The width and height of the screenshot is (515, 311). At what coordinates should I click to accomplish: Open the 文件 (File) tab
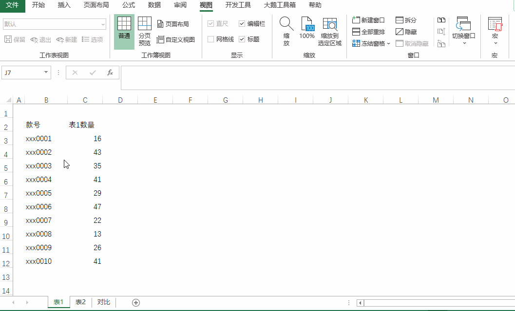[x=13, y=5]
